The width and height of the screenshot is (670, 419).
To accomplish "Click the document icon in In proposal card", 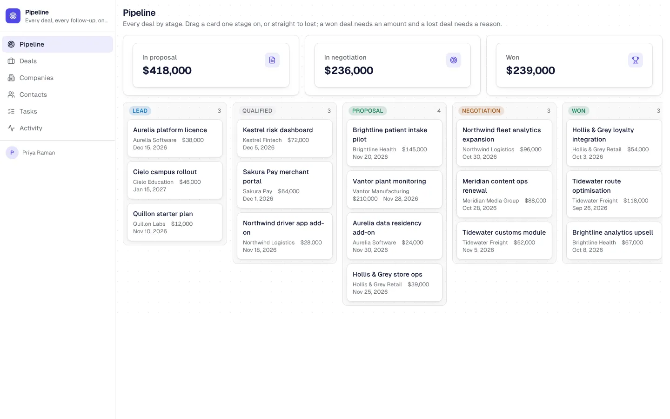I will 272,60.
